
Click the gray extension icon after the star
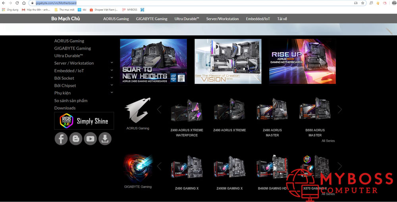[x=371, y=3]
